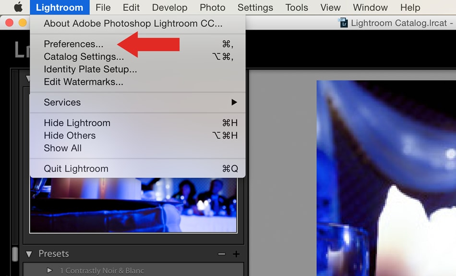Click the Lightroom Catalog.lrcat document icon

coord(343,23)
